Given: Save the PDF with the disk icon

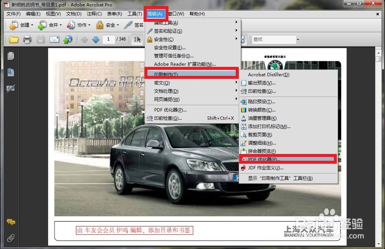Looking at the screenshot, I should (42, 39).
